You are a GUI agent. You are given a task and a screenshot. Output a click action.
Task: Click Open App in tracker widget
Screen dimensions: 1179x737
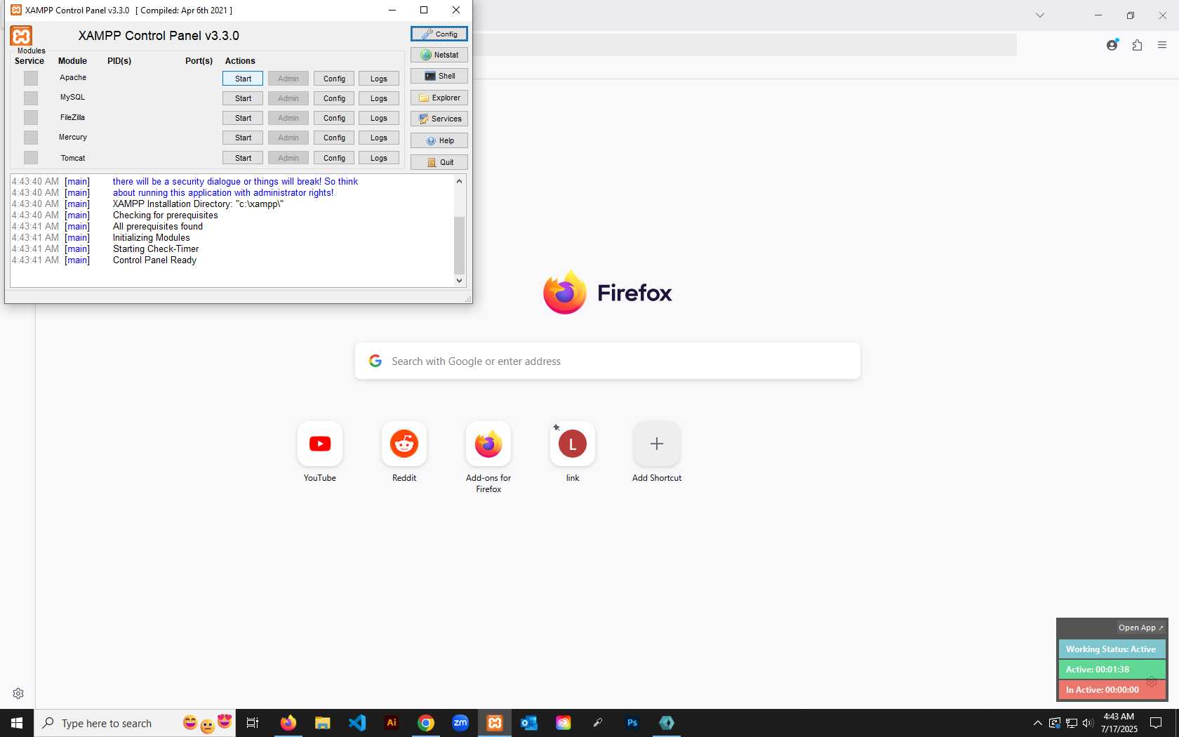1140,628
